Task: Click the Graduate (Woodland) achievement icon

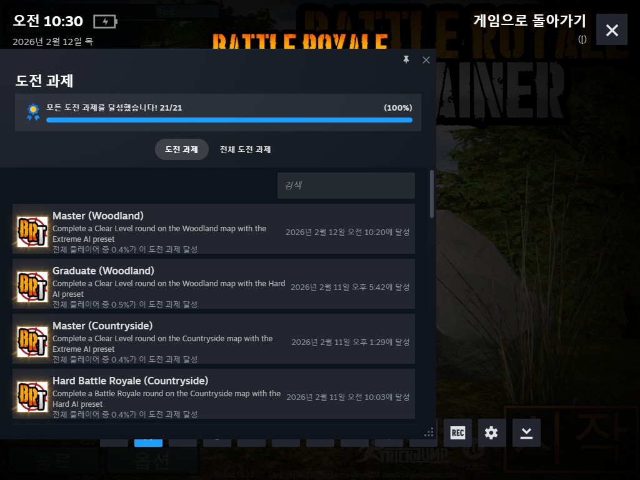Action: point(32,286)
